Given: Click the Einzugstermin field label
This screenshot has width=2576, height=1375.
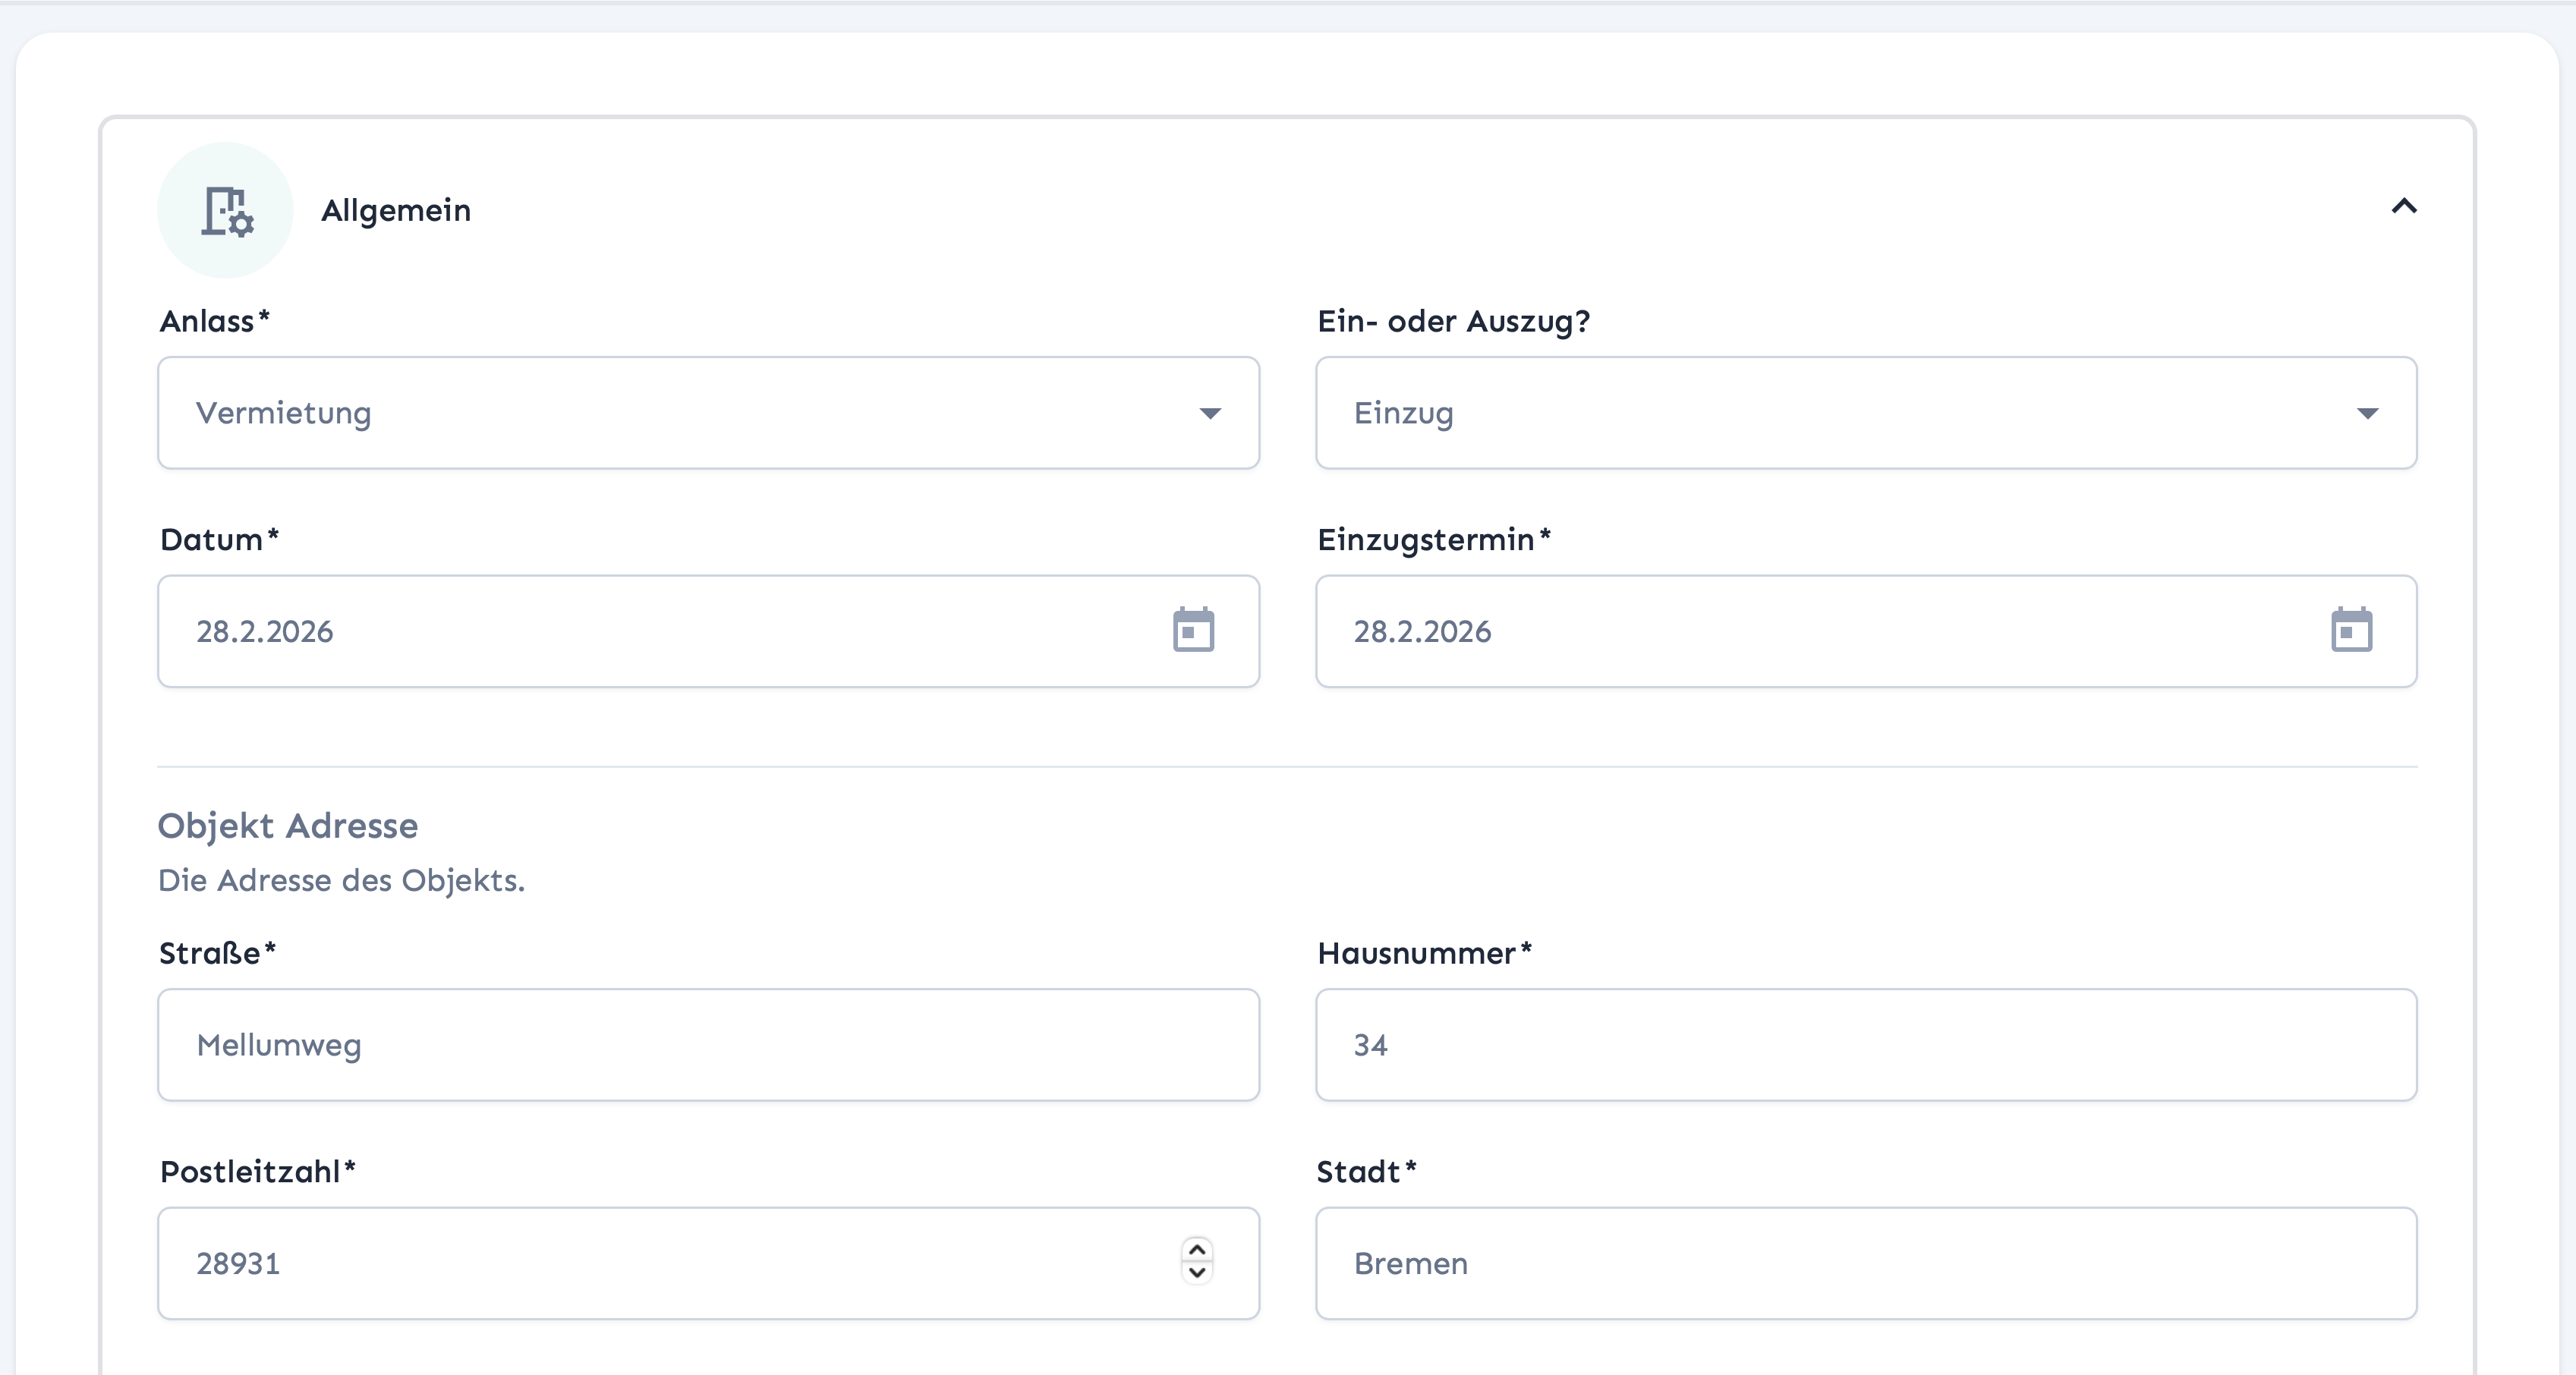Looking at the screenshot, I should (x=1426, y=540).
